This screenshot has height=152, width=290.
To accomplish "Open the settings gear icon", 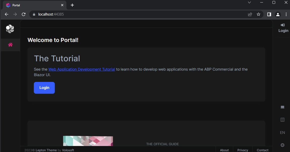I will coord(282,145).
